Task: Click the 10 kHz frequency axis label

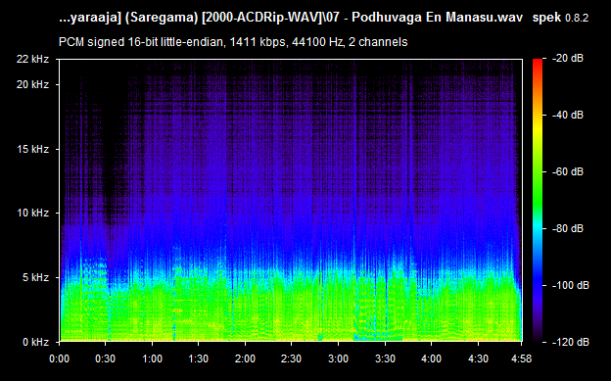Action: point(32,213)
